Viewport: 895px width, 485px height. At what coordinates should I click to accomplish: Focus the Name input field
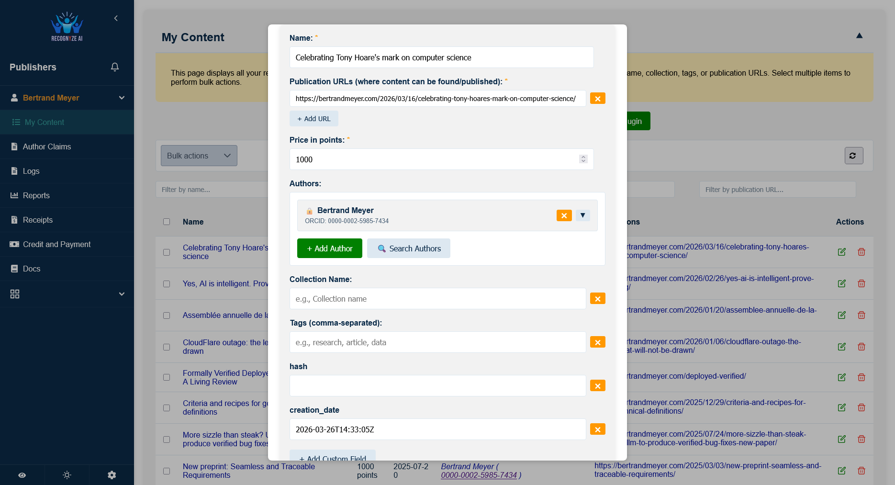[x=442, y=57]
